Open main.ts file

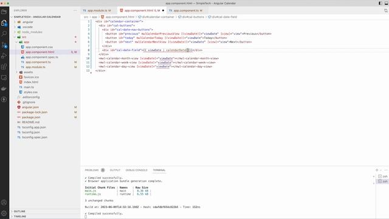pyautogui.click(x=29, y=87)
